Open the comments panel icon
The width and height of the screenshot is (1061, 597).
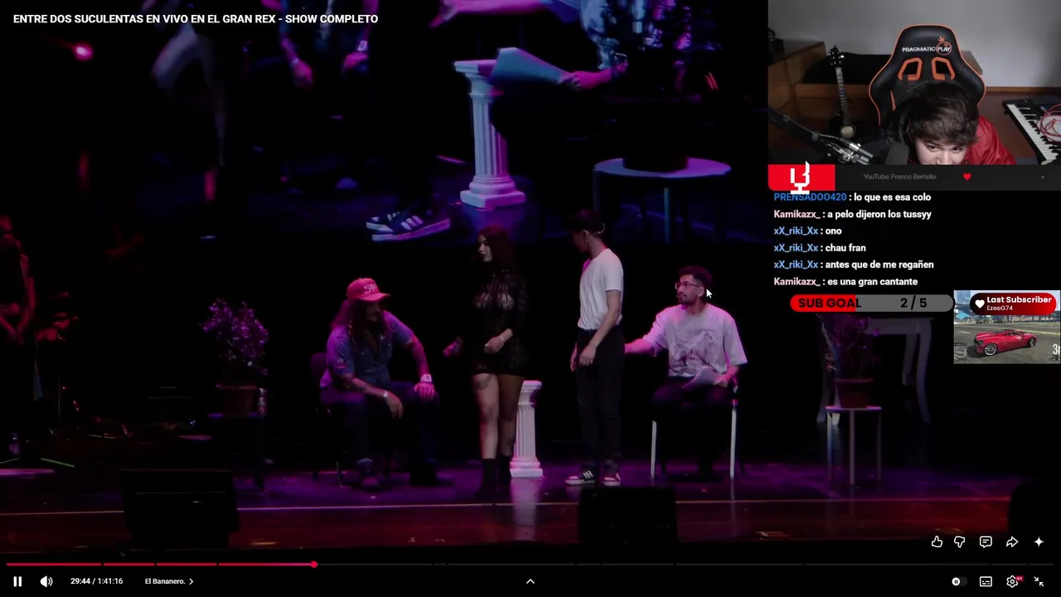point(986,541)
